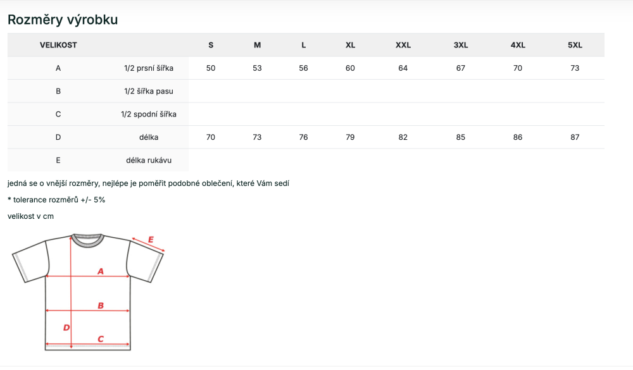The width and height of the screenshot is (633, 370).
Task: Click the "délka rukávu" row label
Action: point(149,160)
